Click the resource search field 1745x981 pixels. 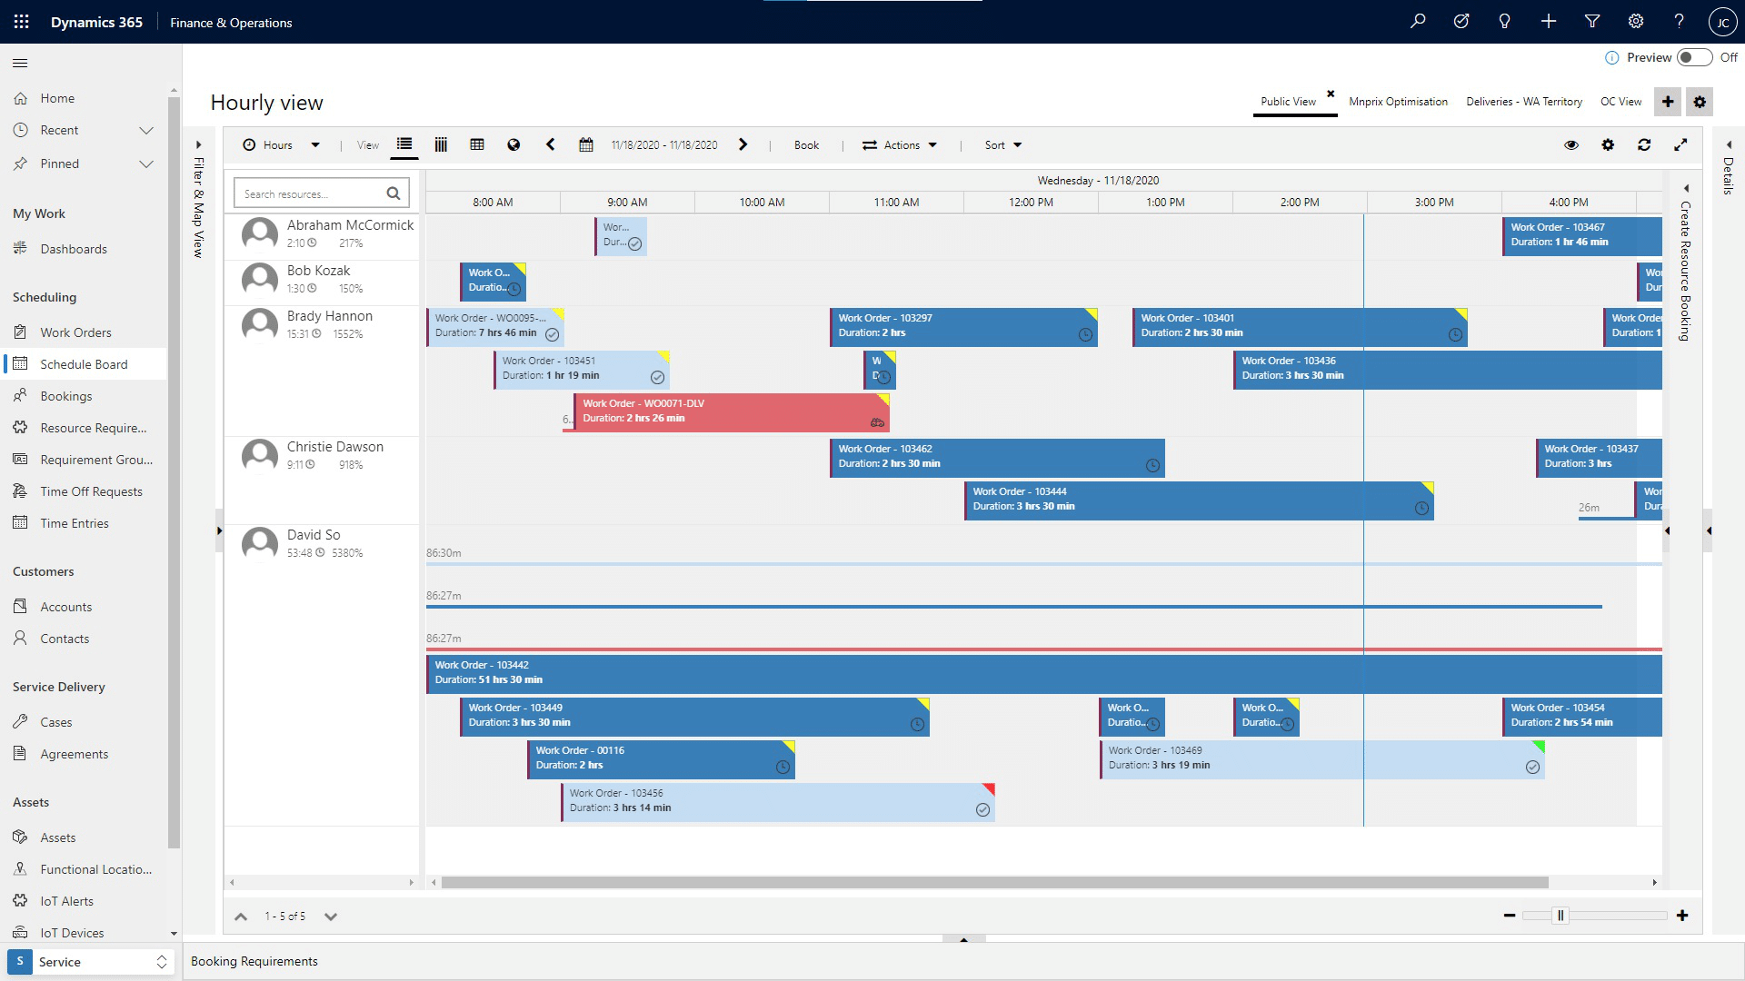pos(314,193)
